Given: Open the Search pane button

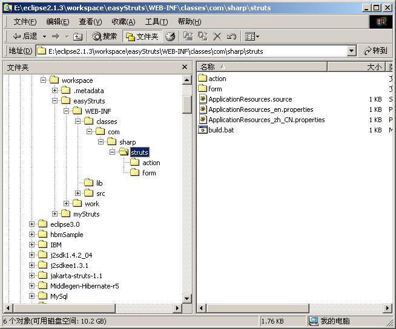Looking at the screenshot, I should click(105, 36).
